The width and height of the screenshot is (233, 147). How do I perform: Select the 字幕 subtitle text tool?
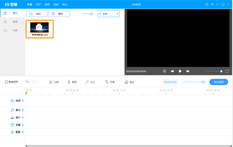[x=110, y=82]
